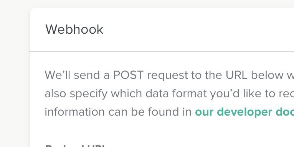Click the word POST in the description
The width and height of the screenshot is (294, 147).
coord(128,75)
